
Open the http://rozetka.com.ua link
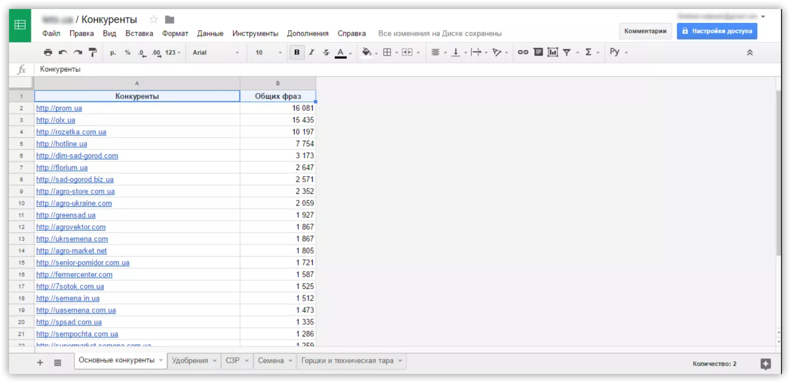pyautogui.click(x=71, y=132)
